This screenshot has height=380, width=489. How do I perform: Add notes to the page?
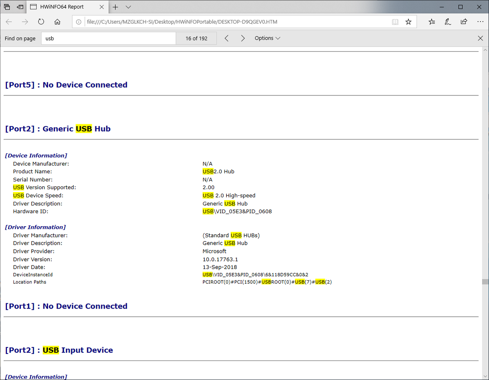(448, 22)
